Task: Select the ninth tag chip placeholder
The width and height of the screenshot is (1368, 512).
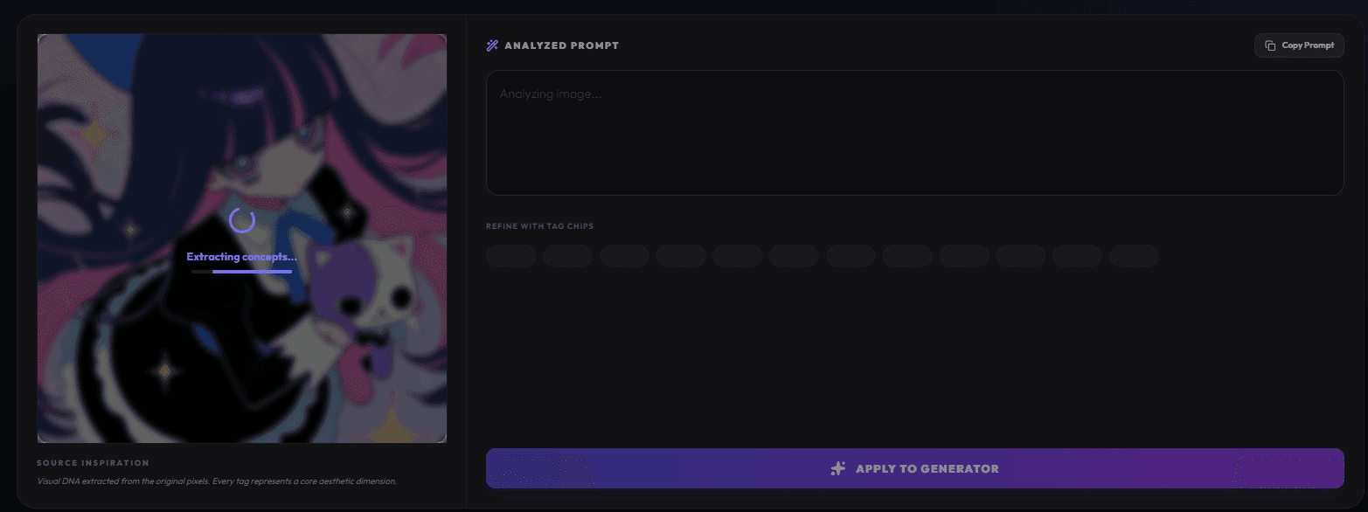Action: pos(964,256)
